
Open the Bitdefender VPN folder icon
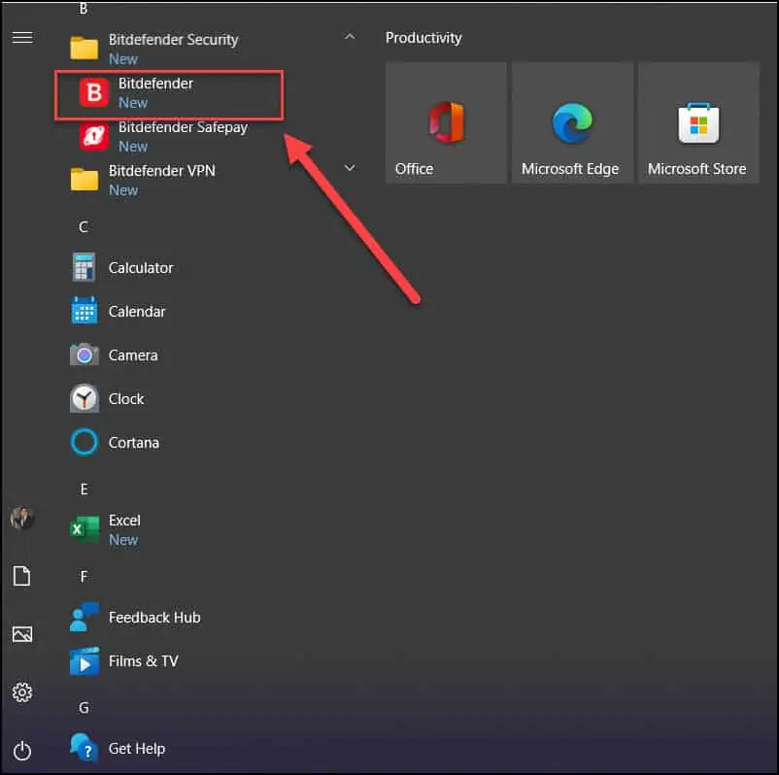(84, 180)
